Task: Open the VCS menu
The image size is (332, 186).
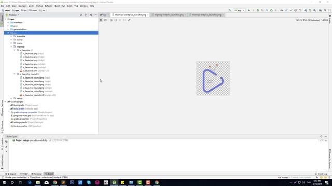Action: pyautogui.click(x=76, y=6)
